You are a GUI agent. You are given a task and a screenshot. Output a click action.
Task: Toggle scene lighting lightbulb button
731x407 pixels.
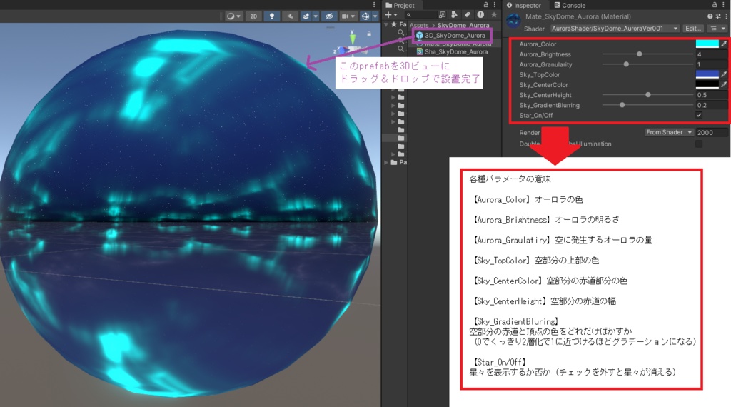point(272,16)
